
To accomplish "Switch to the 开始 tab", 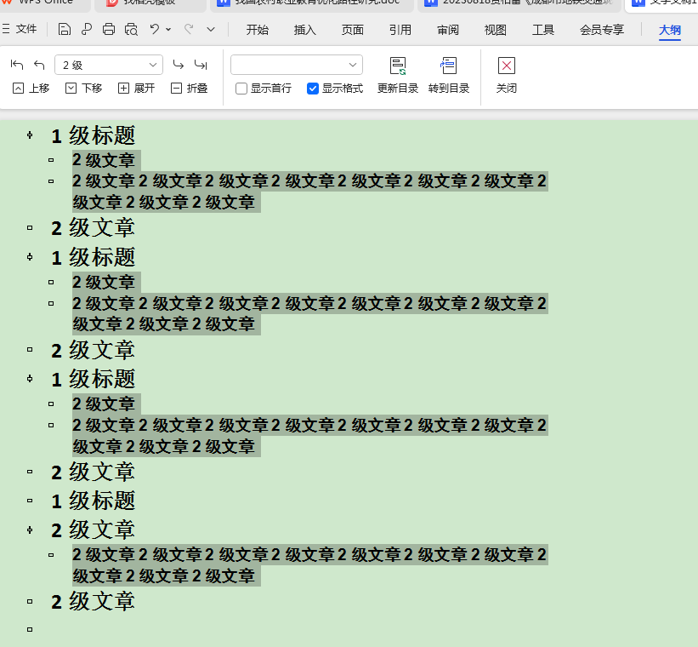I will click(x=258, y=30).
